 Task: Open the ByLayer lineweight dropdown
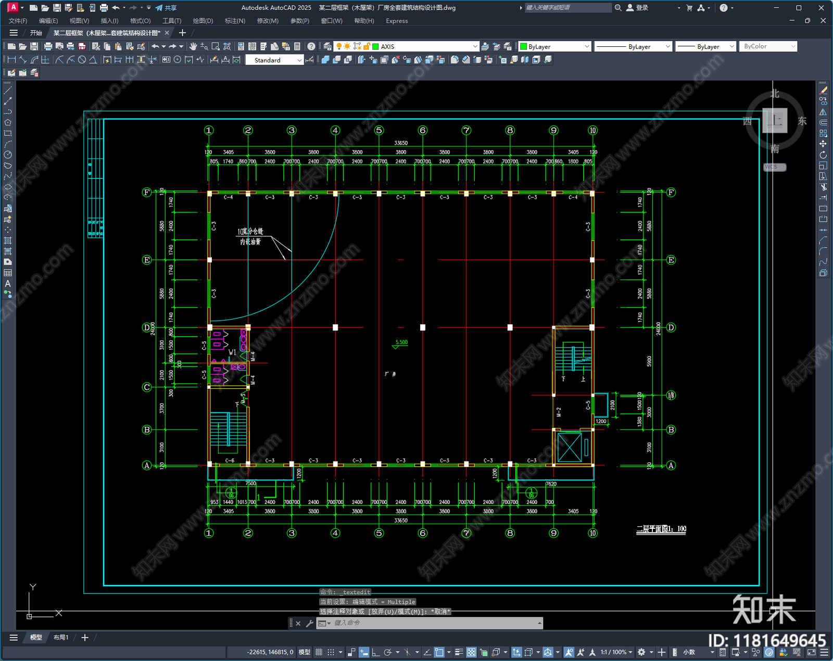click(731, 46)
